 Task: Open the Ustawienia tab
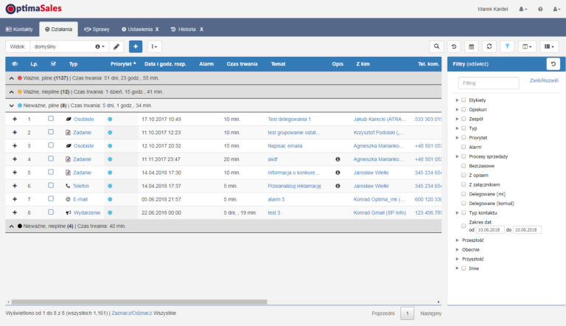137,30
